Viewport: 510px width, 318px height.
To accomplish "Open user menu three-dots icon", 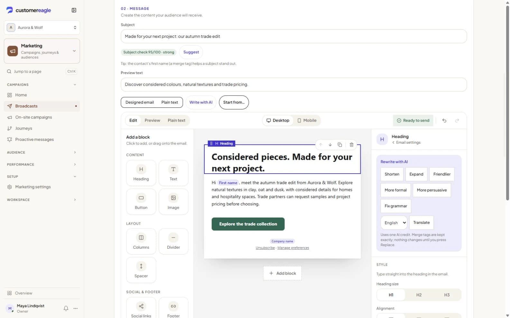I will (x=76, y=308).
